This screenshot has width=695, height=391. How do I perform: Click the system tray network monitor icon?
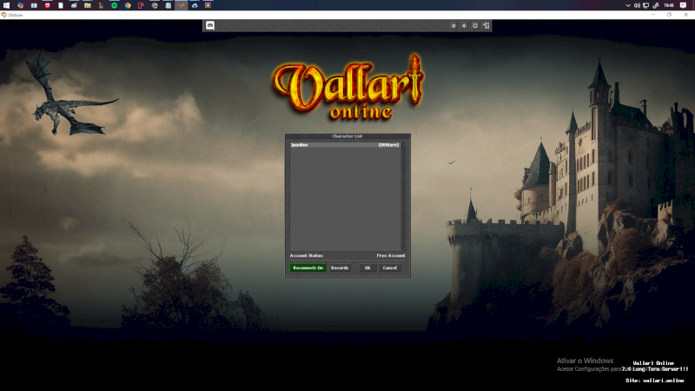pos(645,5)
